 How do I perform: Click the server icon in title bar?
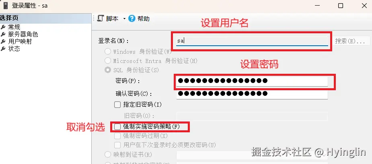pos(6,6)
